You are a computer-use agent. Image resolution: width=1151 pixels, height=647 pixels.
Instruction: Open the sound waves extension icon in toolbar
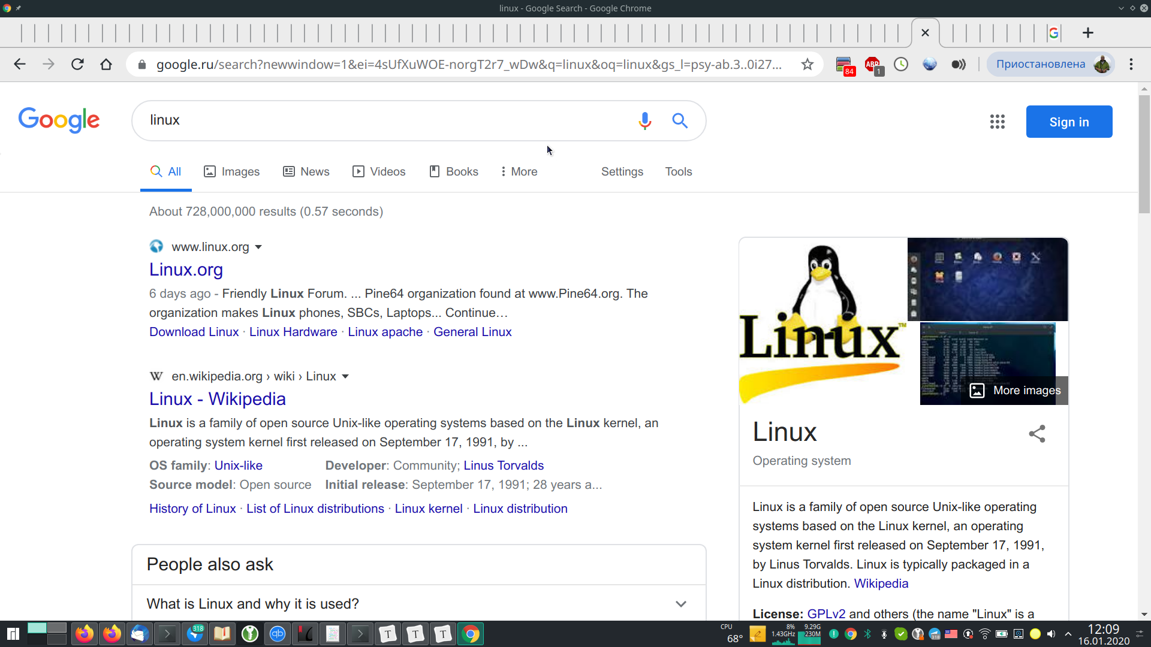coord(959,64)
